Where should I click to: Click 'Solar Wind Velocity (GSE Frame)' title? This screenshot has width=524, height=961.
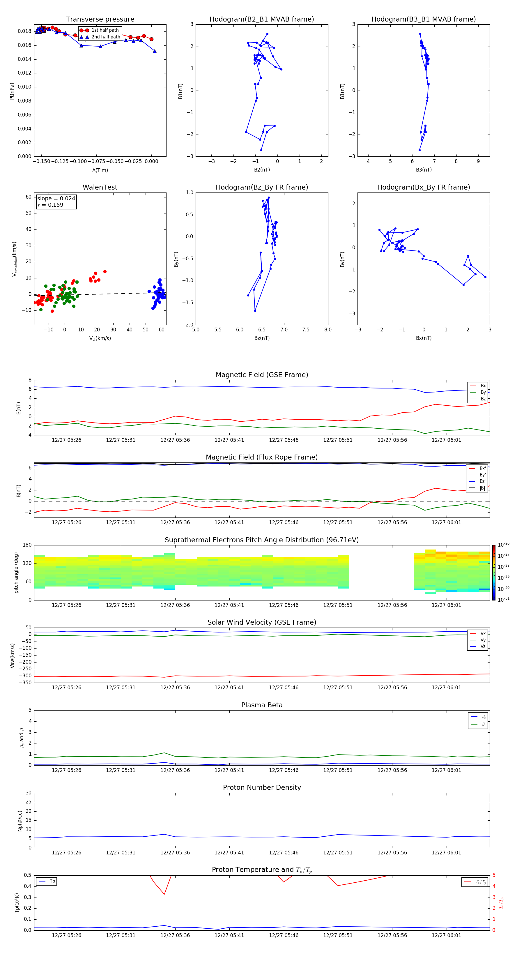262,623
